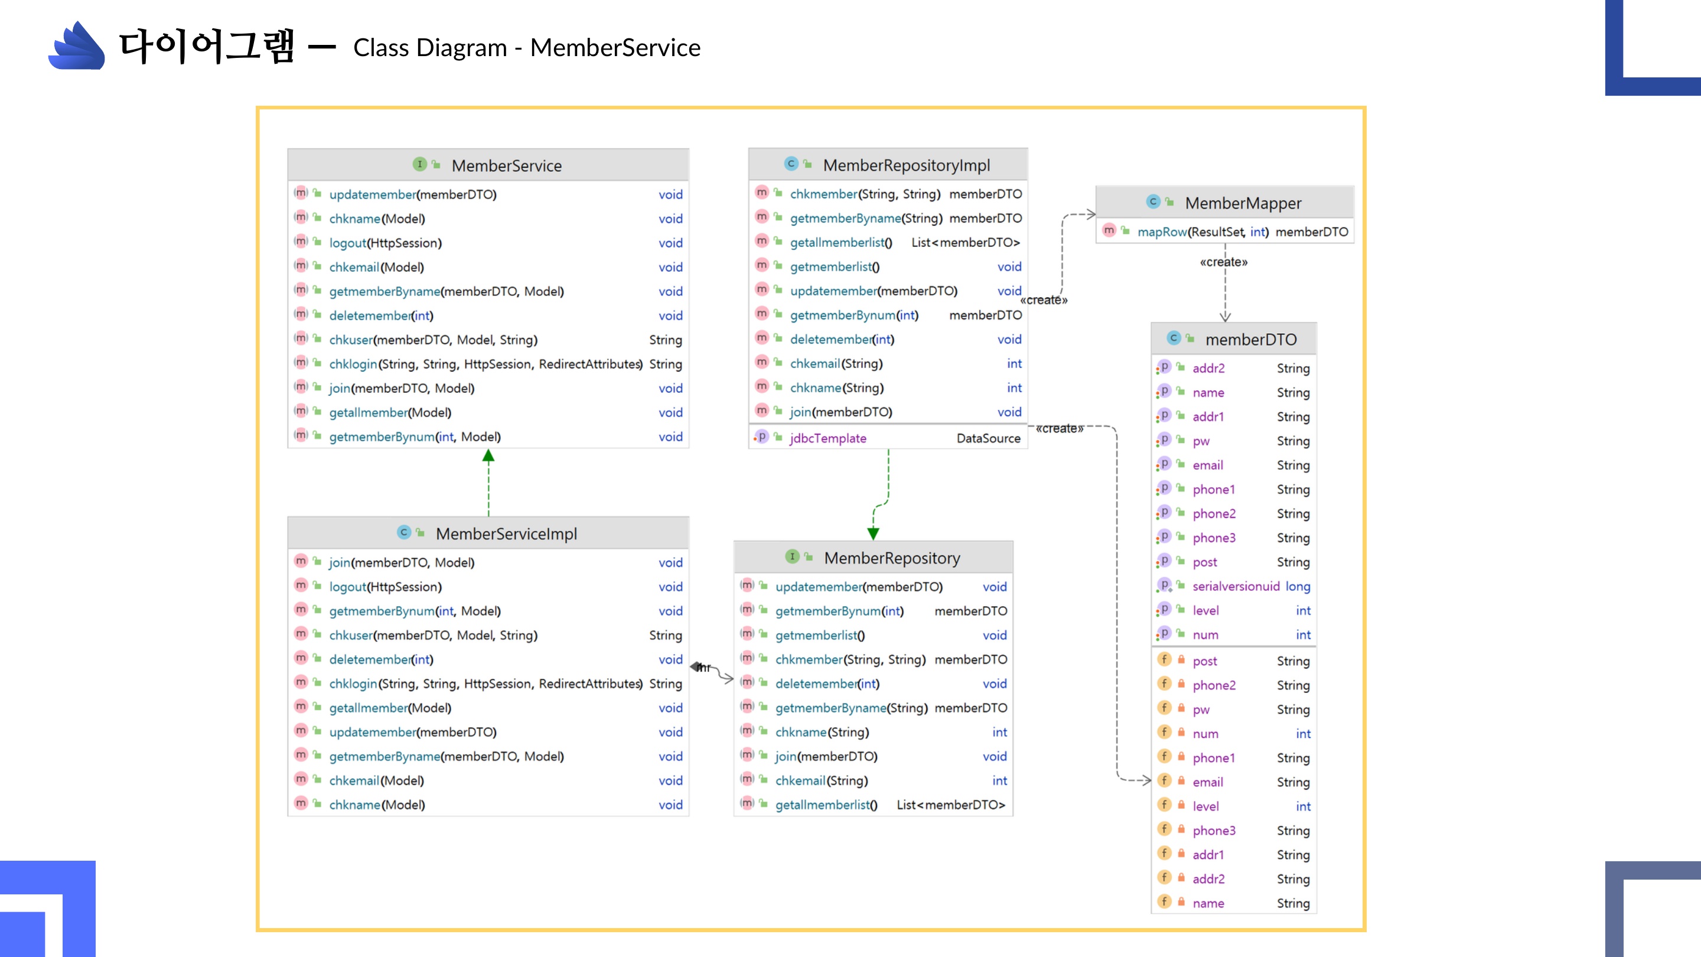Viewport: 1701px width, 957px height.
Task: Click the Class Diagram - MemberService title
Action: click(x=526, y=47)
